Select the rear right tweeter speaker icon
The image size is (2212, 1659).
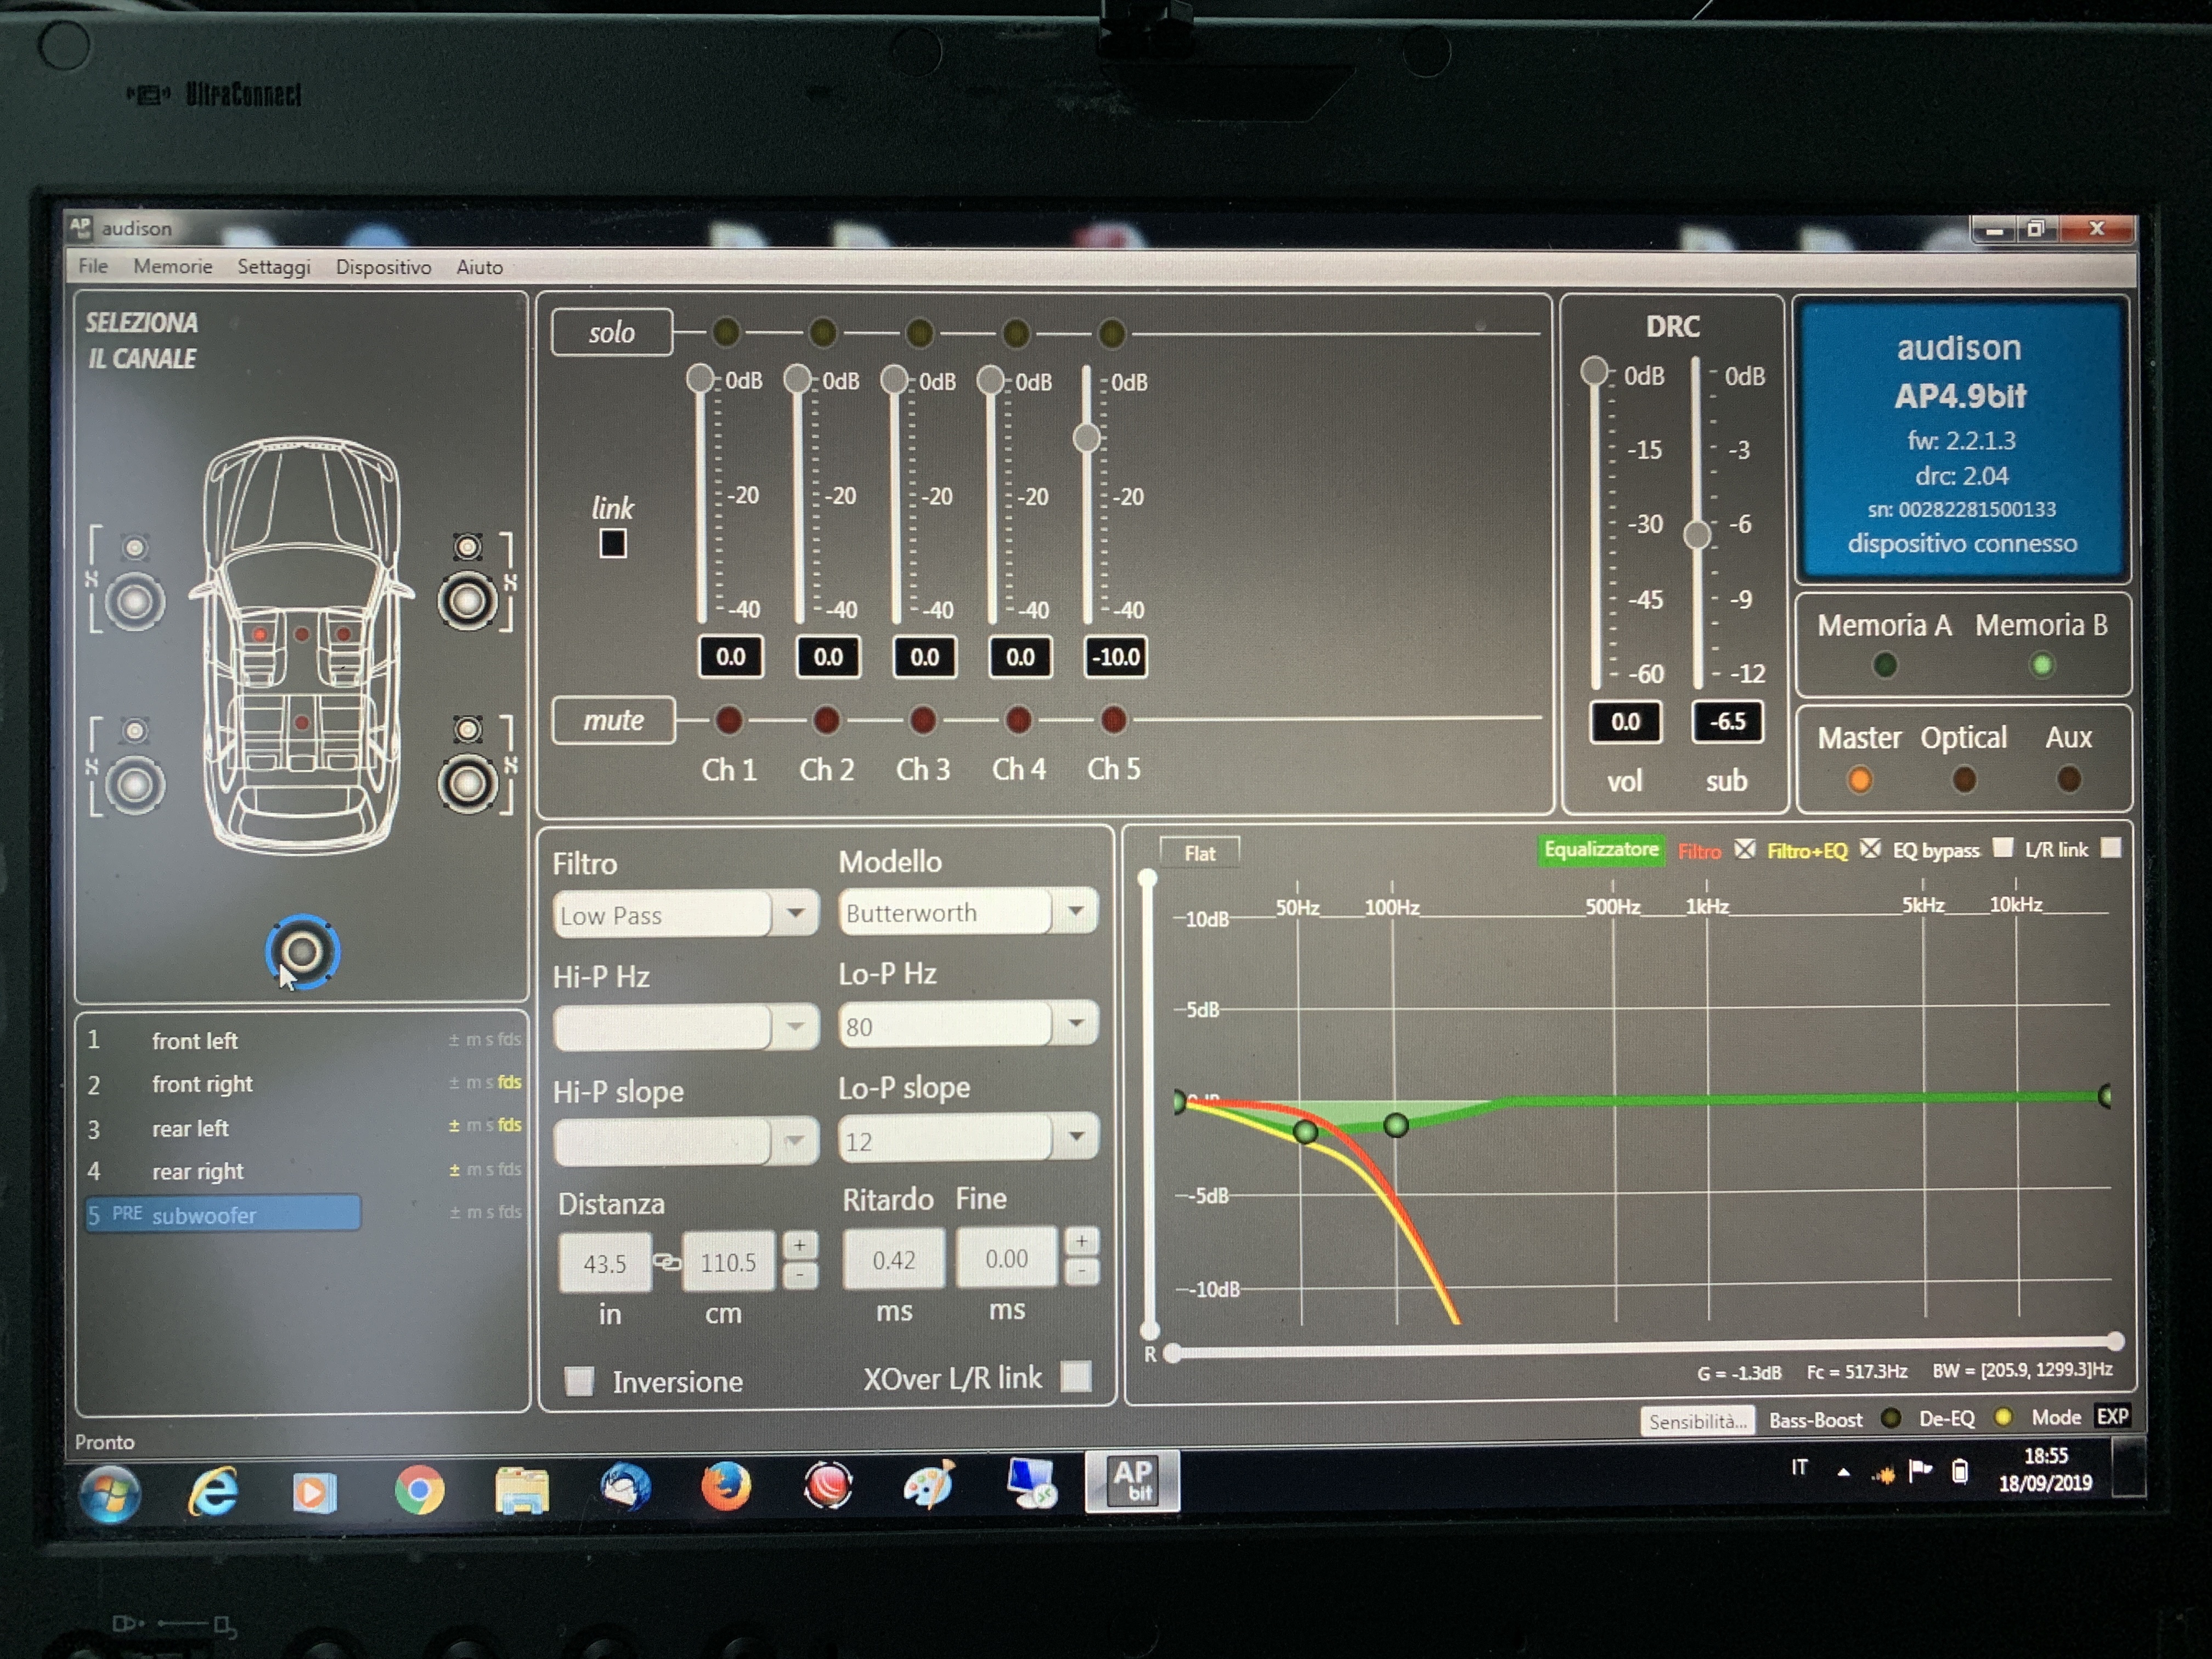coord(467,729)
